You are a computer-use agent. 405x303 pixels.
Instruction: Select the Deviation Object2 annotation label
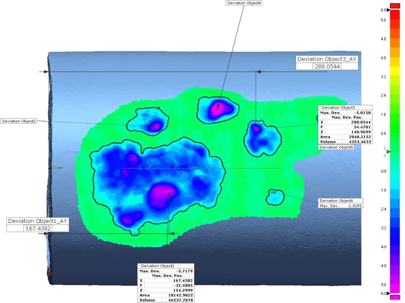19,121
